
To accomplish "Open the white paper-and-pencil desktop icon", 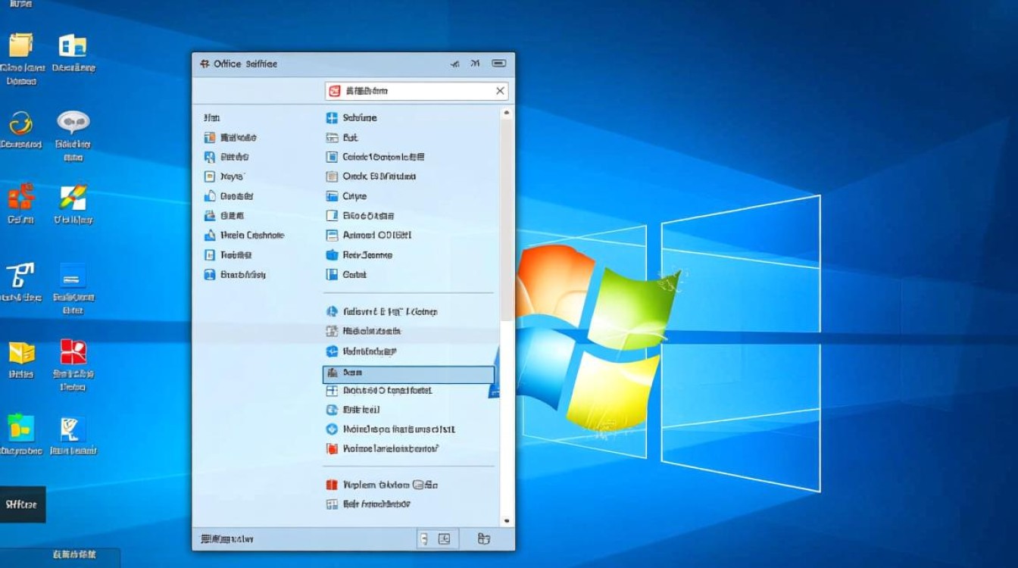I will tap(73, 428).
